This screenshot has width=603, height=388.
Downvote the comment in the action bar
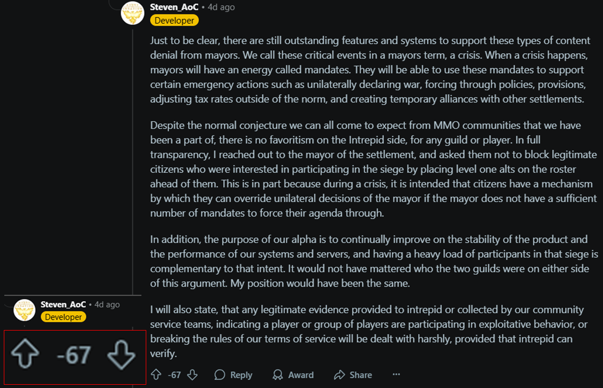click(192, 374)
